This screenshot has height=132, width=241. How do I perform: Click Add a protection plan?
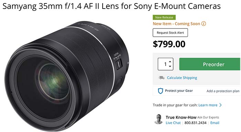(223, 91)
